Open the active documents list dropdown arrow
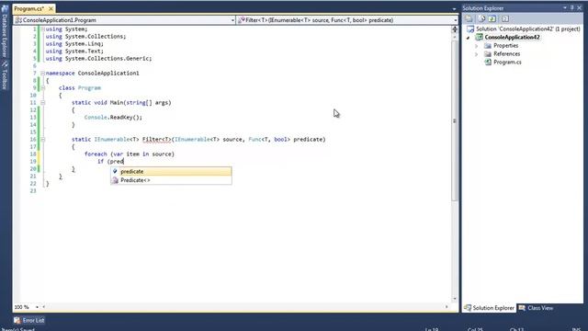Image resolution: width=588 pixels, height=331 pixels. (x=454, y=8)
